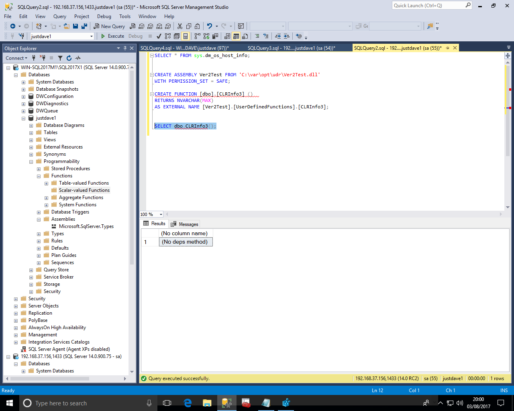Open the zoom level 100 % dropdown
Image resolution: width=514 pixels, height=411 pixels.
161,214
